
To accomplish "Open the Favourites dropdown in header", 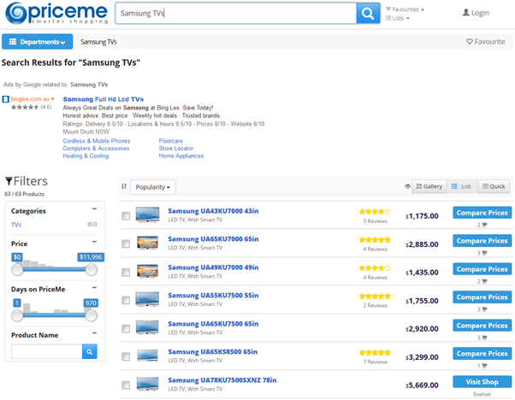I will [405, 9].
